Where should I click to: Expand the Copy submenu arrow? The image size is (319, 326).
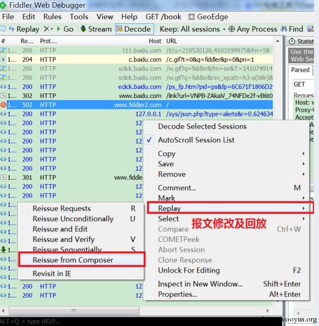pyautogui.click(x=303, y=154)
